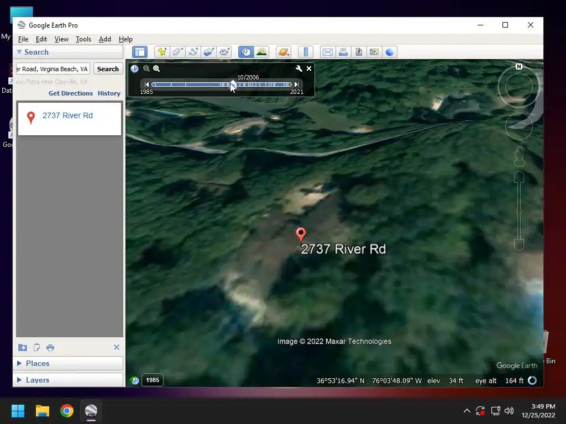566x424 pixels.
Task: Save image using toolbar icon
Action: point(358,52)
